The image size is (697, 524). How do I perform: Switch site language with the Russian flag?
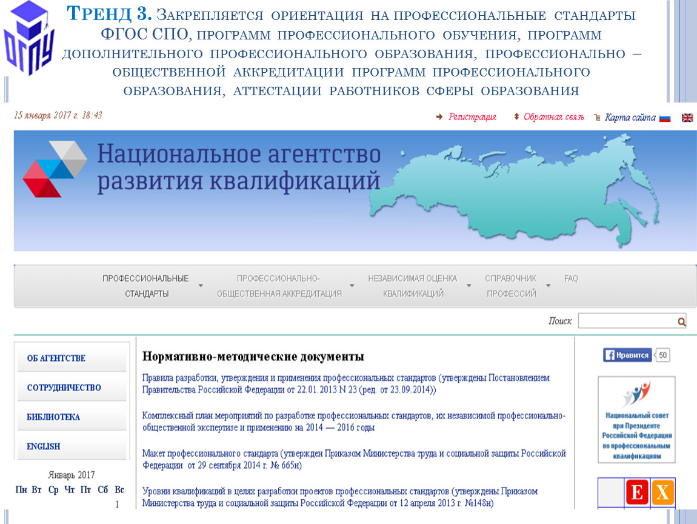[x=665, y=118]
